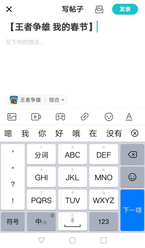Expand the 综合 category dropdown
The width and height of the screenshot is (145, 248).
click(x=57, y=100)
